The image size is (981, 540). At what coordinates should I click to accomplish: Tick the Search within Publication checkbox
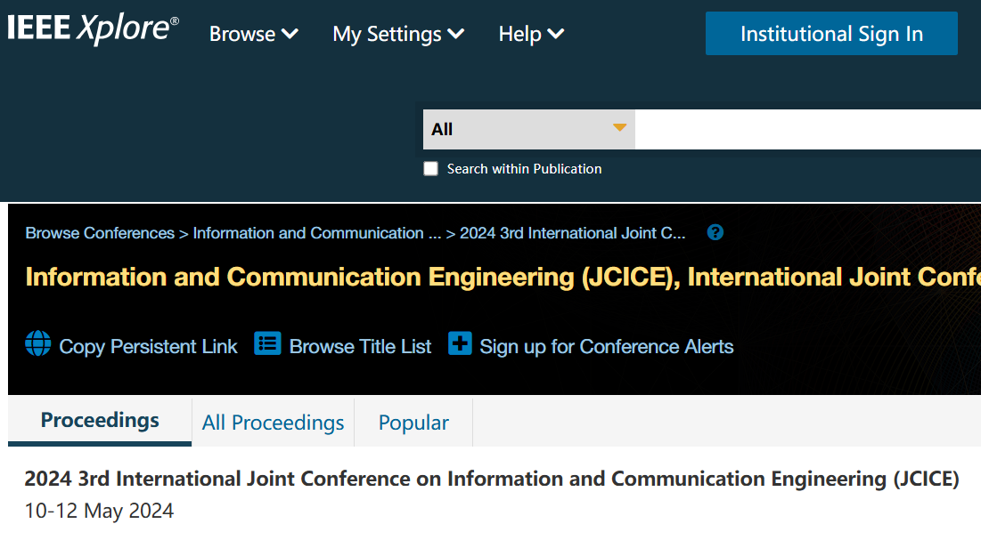point(430,169)
